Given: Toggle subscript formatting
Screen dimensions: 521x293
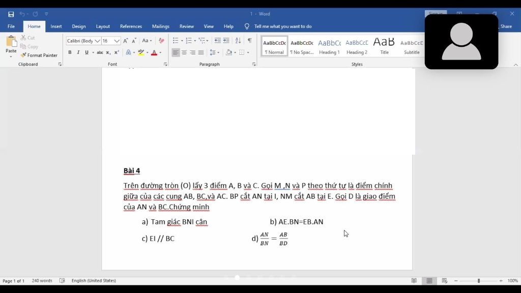Looking at the screenshot, I should (108, 52).
